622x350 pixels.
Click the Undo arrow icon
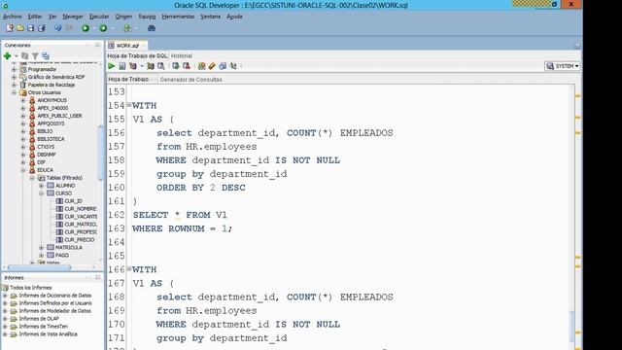click(x=58, y=28)
